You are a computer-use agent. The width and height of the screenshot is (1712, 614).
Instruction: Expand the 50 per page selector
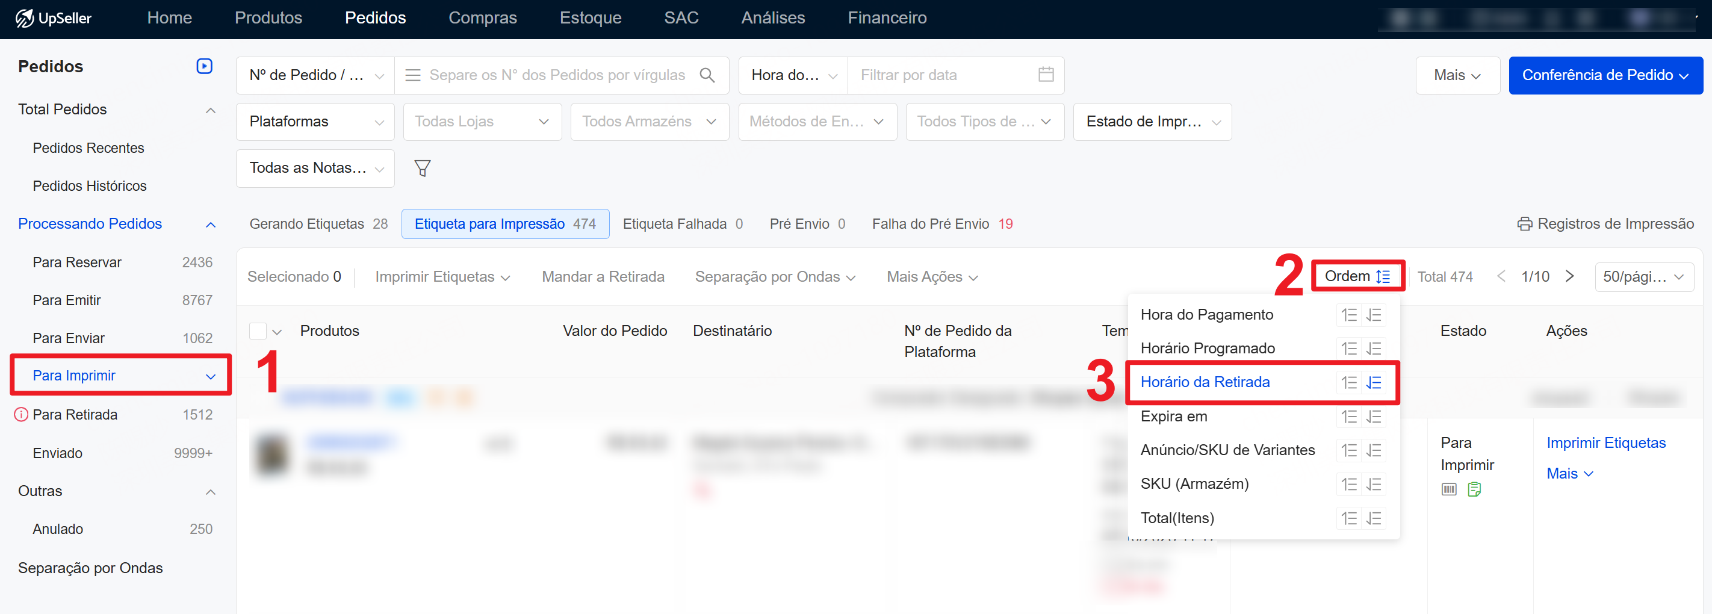[1643, 277]
